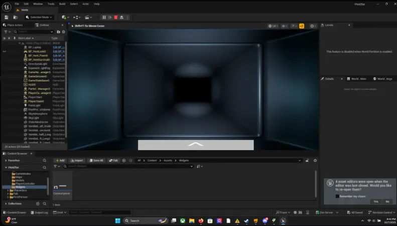Viewport: 397px width, 226px height.
Task: Switch to the Place Actors tab
Action: pyautogui.click(x=15, y=25)
